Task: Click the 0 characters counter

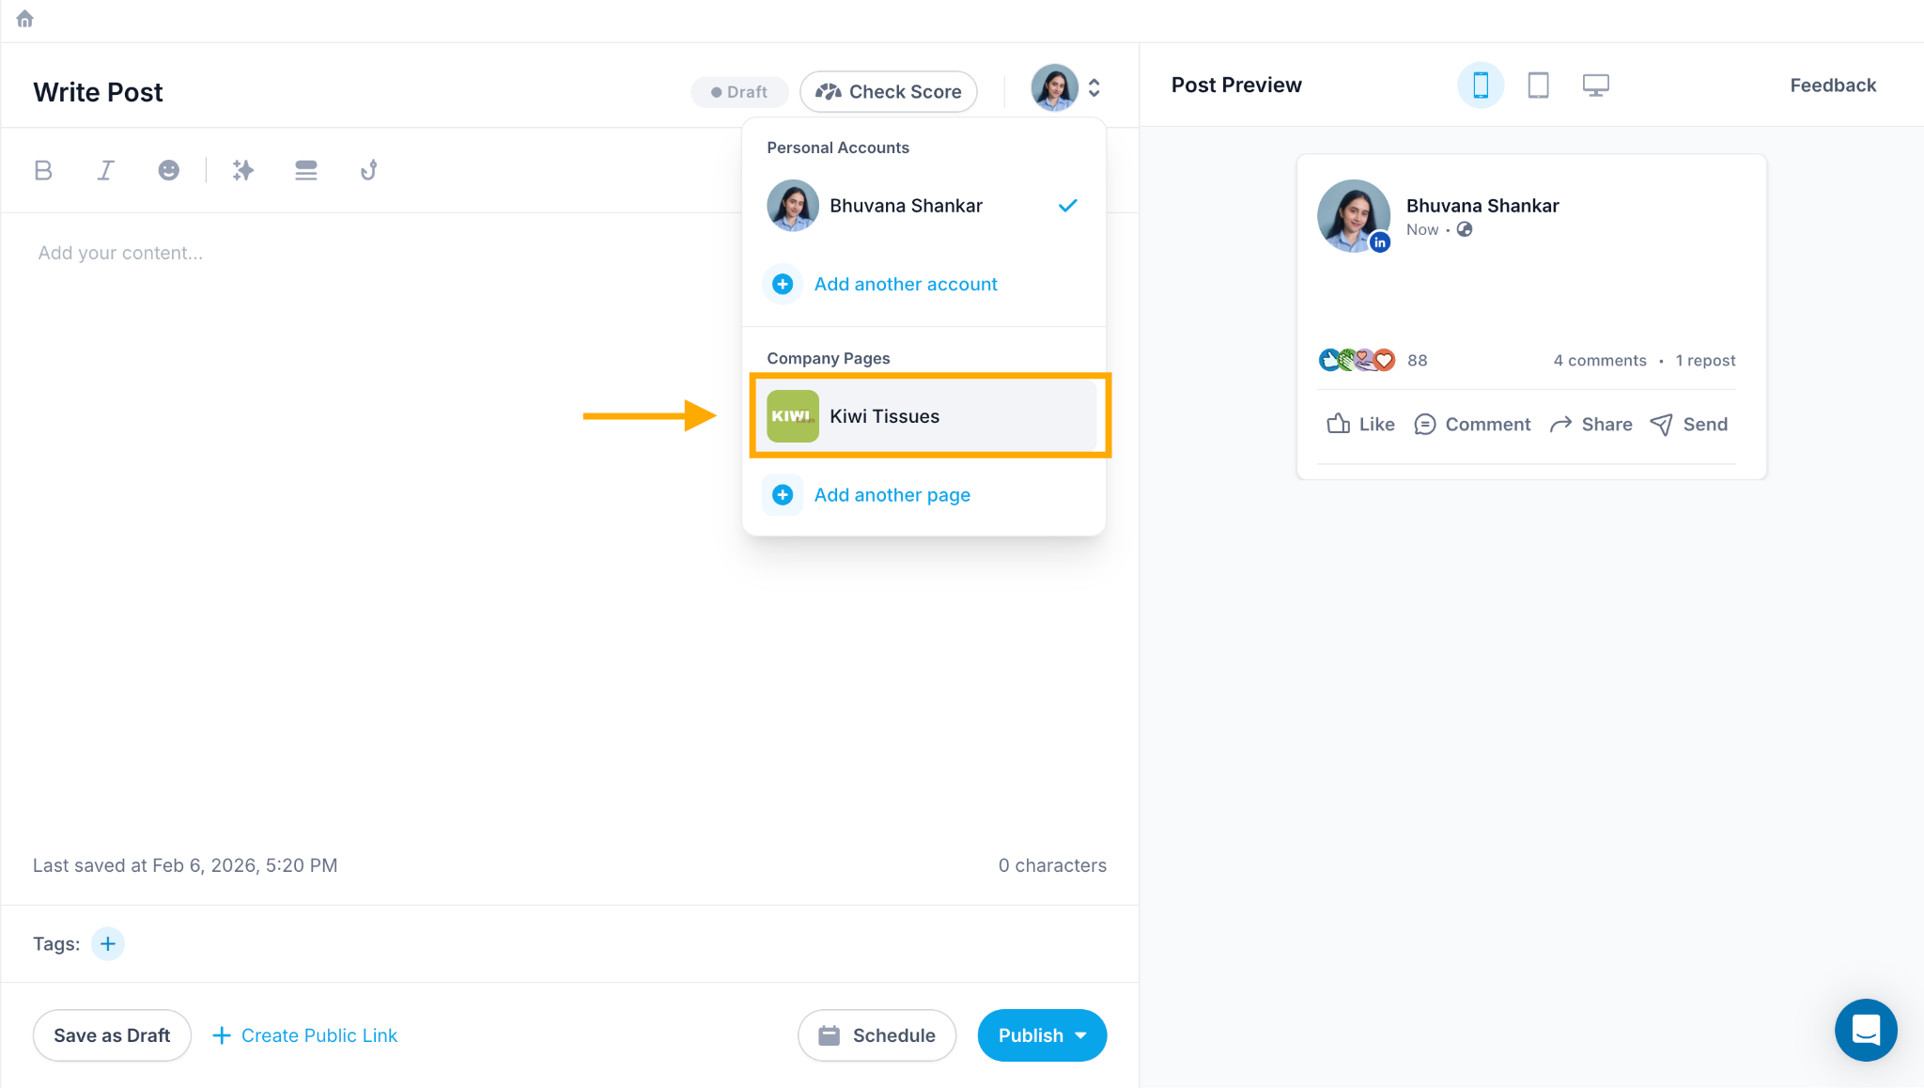Action: pyautogui.click(x=1052, y=865)
